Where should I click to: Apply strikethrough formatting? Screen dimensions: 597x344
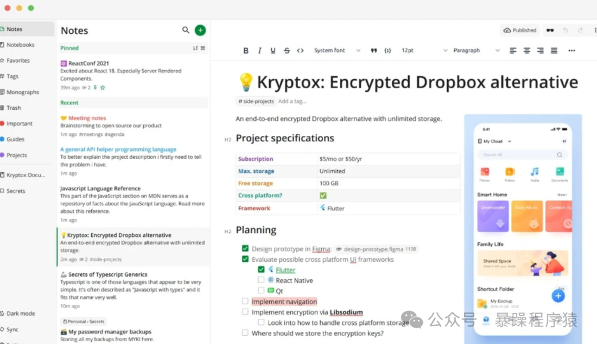click(287, 51)
